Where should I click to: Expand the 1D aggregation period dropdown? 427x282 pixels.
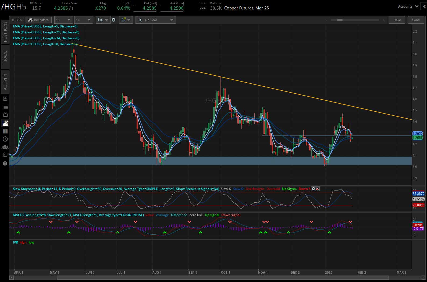63,20
